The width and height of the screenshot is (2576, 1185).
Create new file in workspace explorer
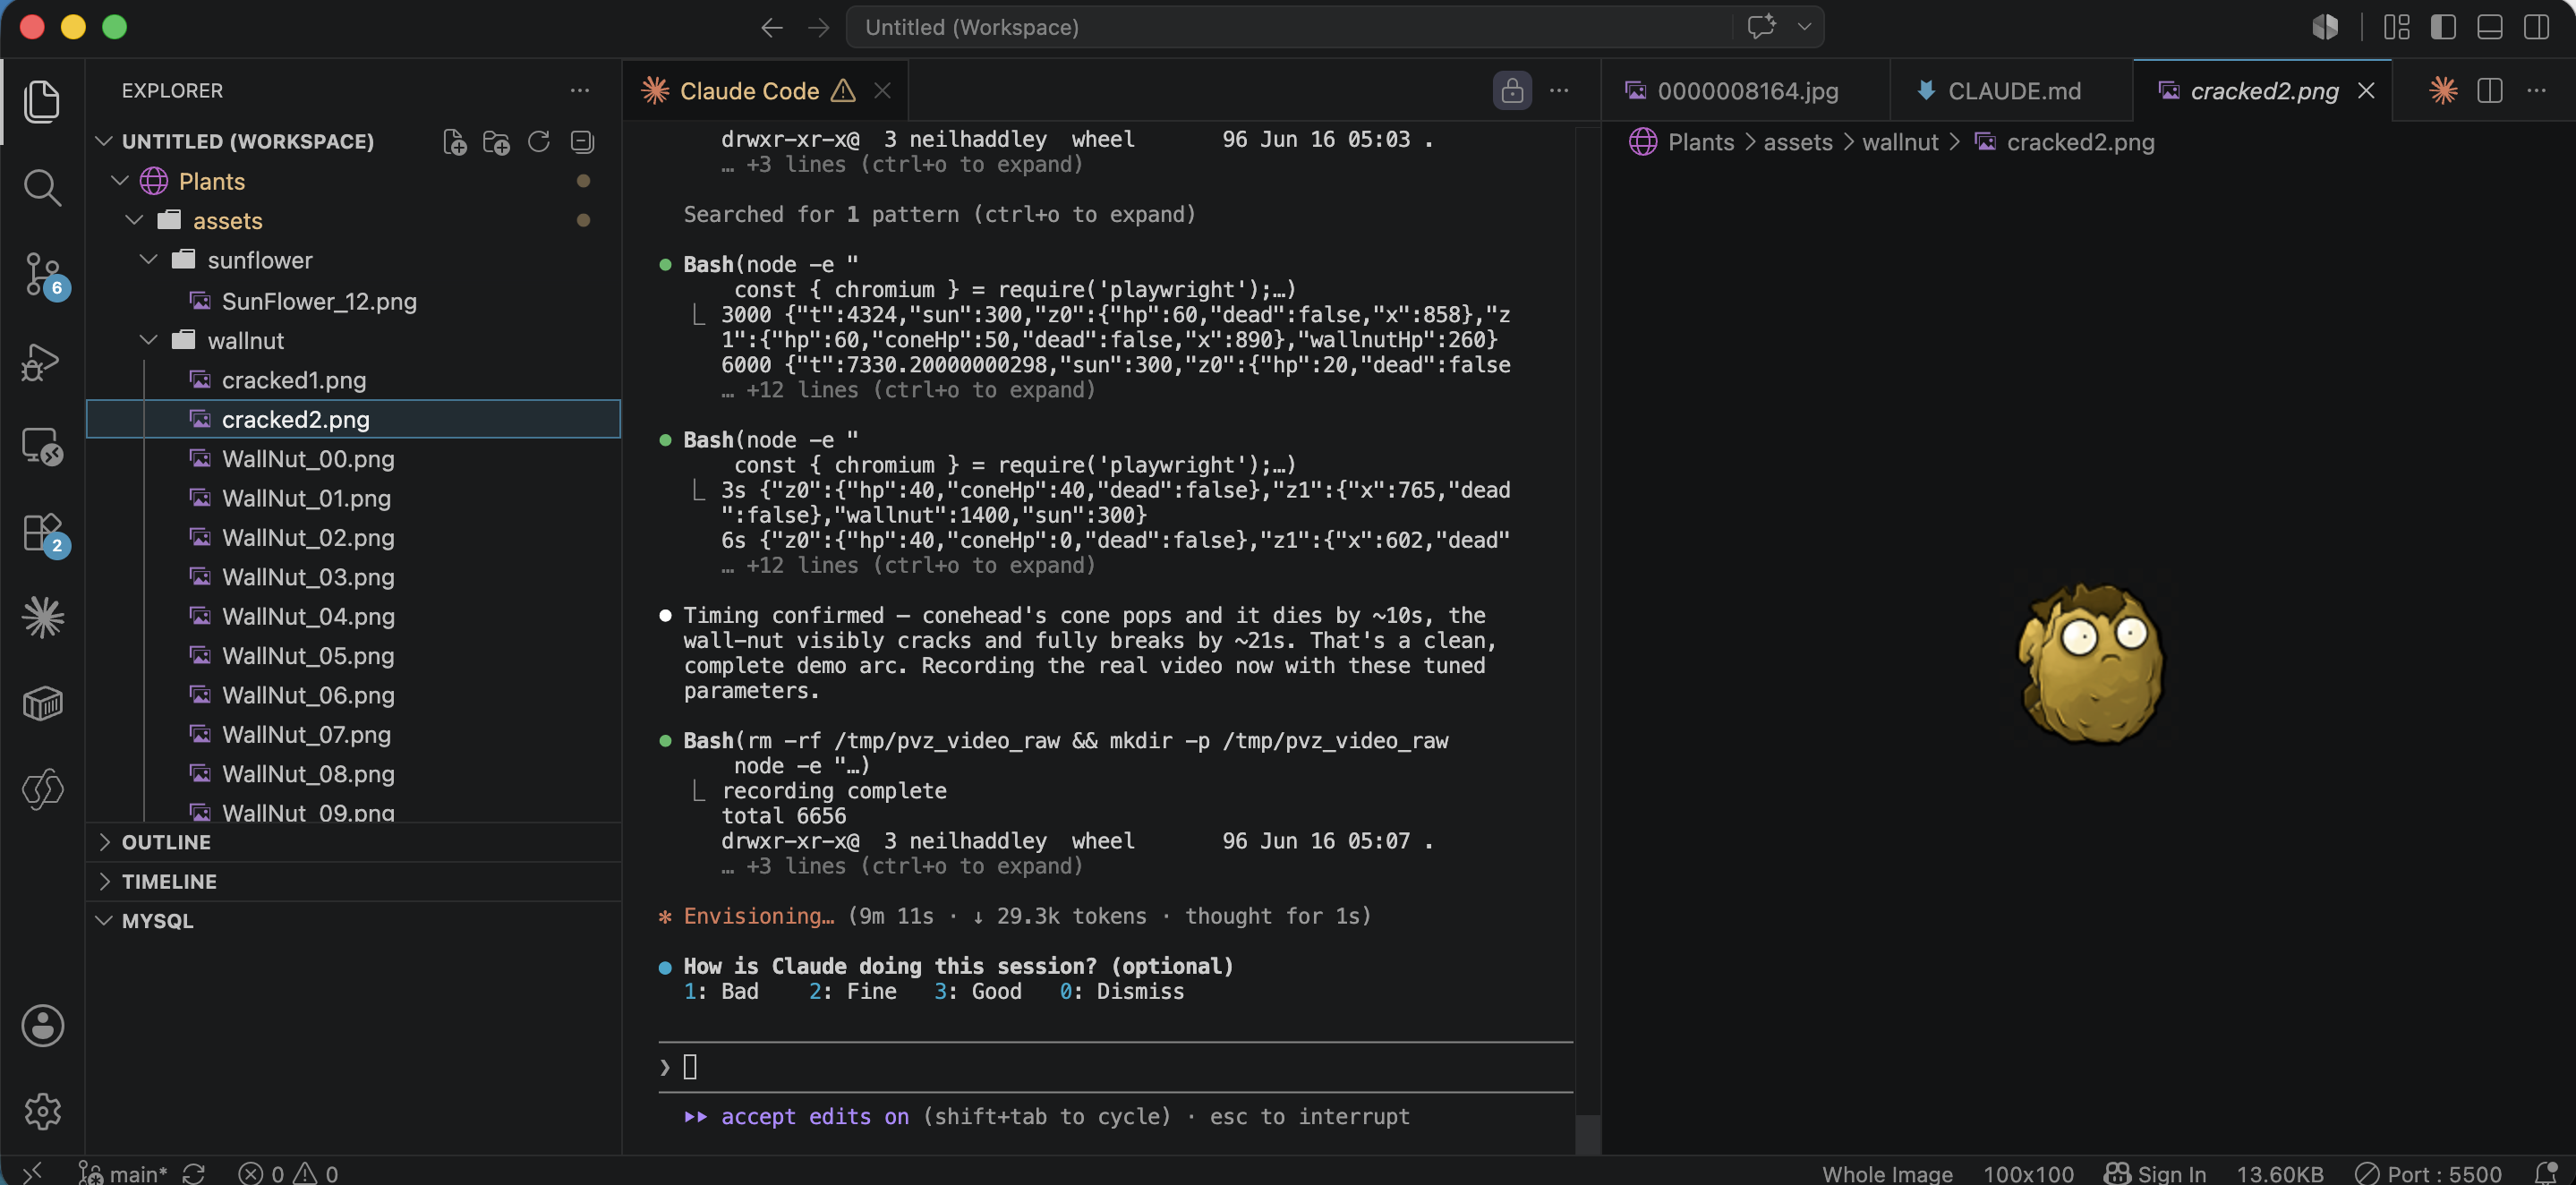pos(454,142)
